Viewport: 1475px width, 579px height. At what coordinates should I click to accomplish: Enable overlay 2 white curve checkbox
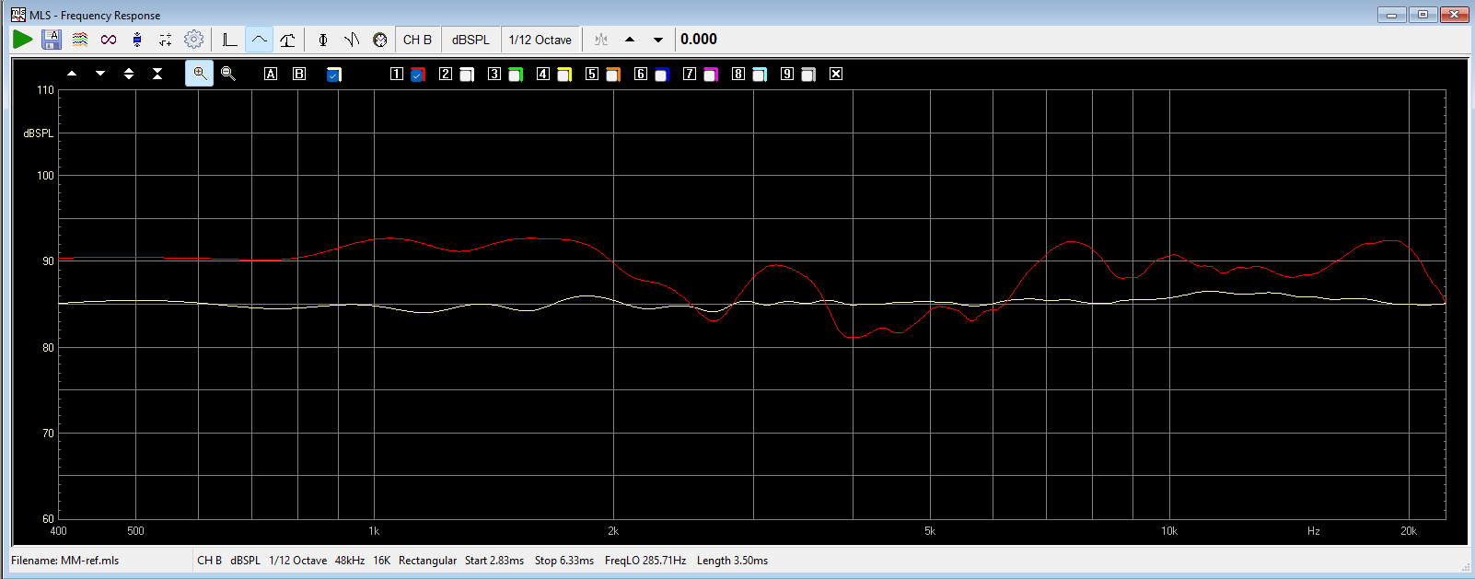click(467, 75)
